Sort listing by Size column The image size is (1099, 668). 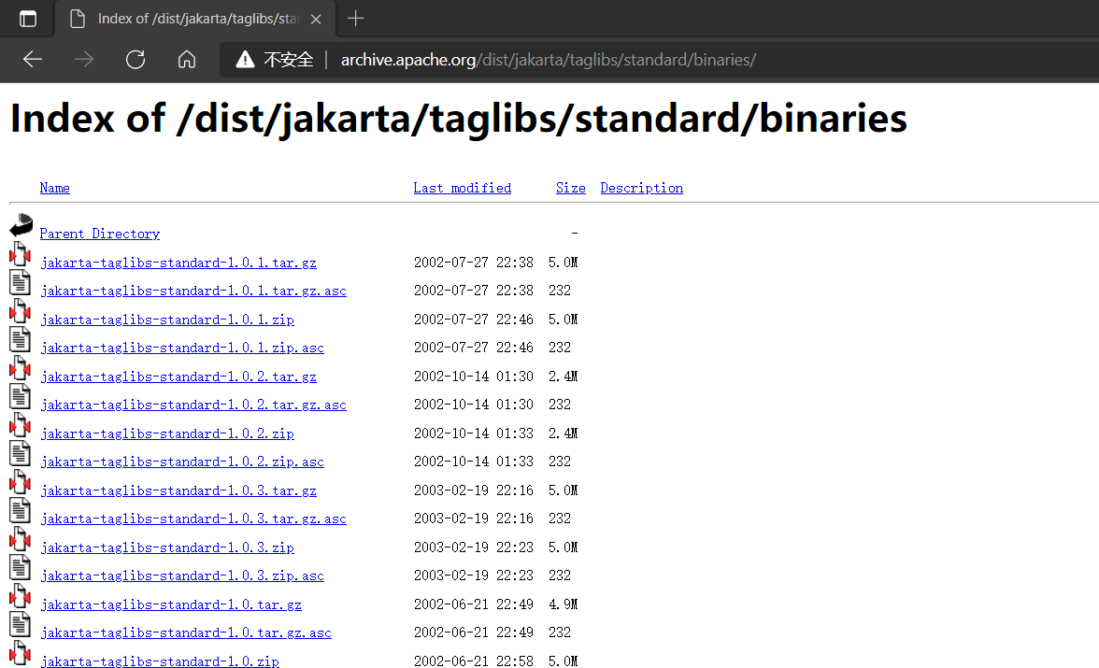click(x=570, y=188)
